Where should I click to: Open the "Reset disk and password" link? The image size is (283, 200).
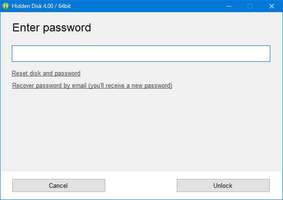click(46, 73)
